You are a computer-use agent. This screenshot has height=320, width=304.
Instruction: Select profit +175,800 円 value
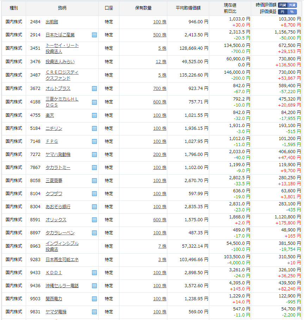pos(288,223)
